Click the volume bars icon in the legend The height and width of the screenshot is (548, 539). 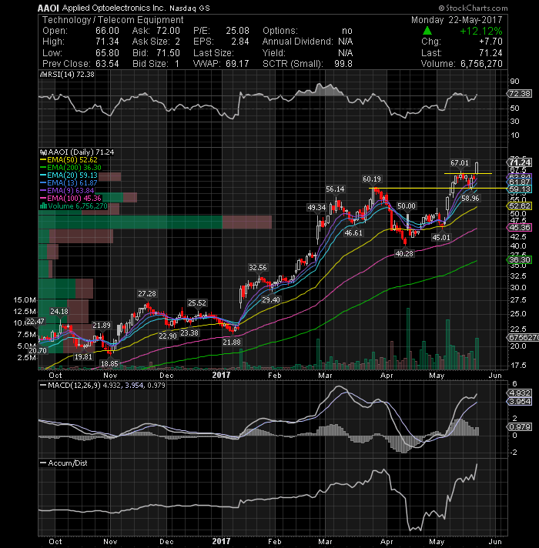(x=43, y=205)
